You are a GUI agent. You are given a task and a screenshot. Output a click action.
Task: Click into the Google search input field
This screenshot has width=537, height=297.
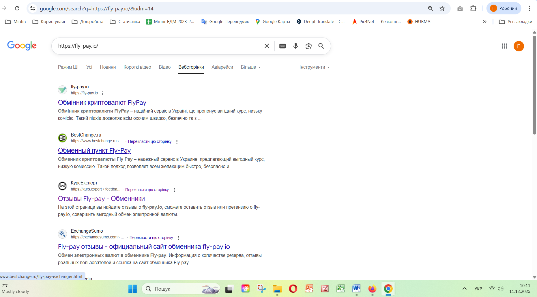(159, 46)
